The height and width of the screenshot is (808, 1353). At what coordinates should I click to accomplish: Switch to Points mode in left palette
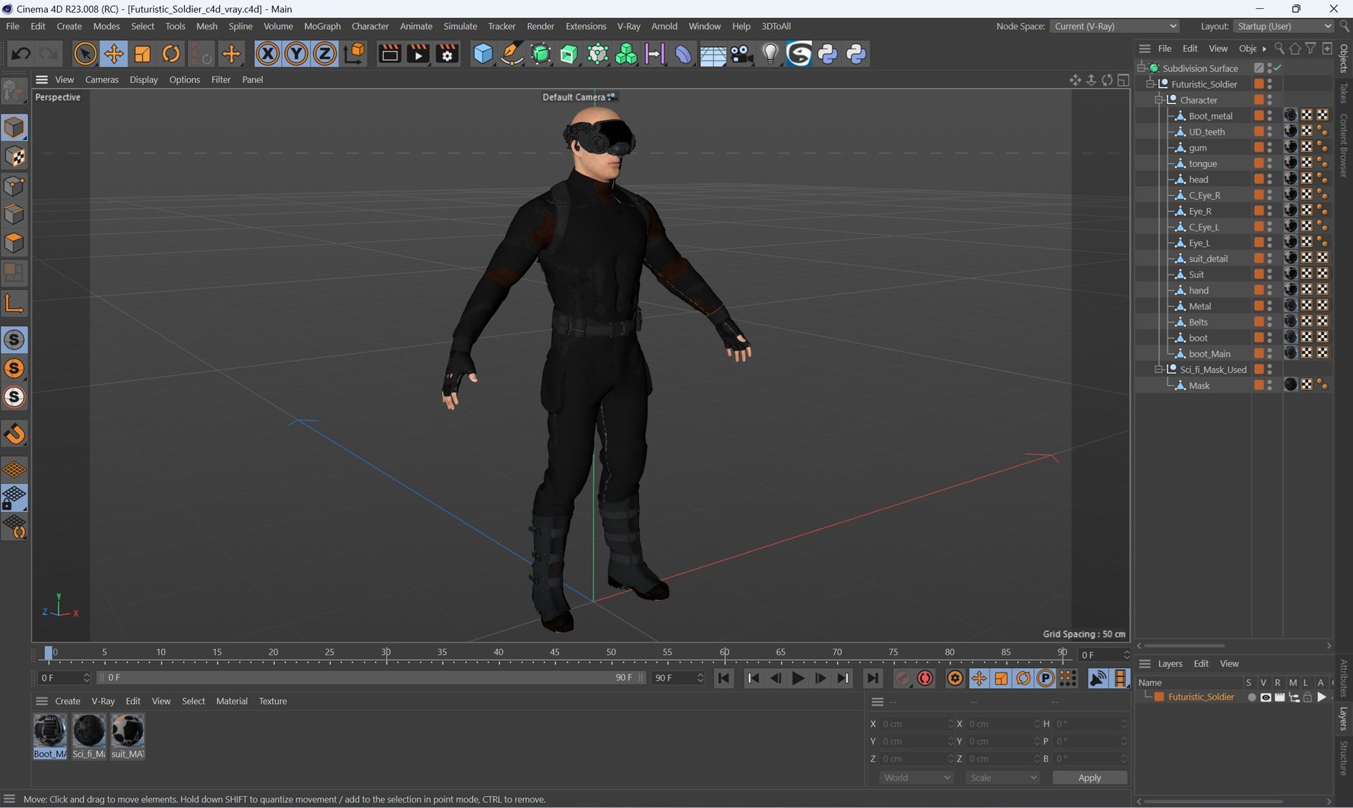pyautogui.click(x=14, y=186)
